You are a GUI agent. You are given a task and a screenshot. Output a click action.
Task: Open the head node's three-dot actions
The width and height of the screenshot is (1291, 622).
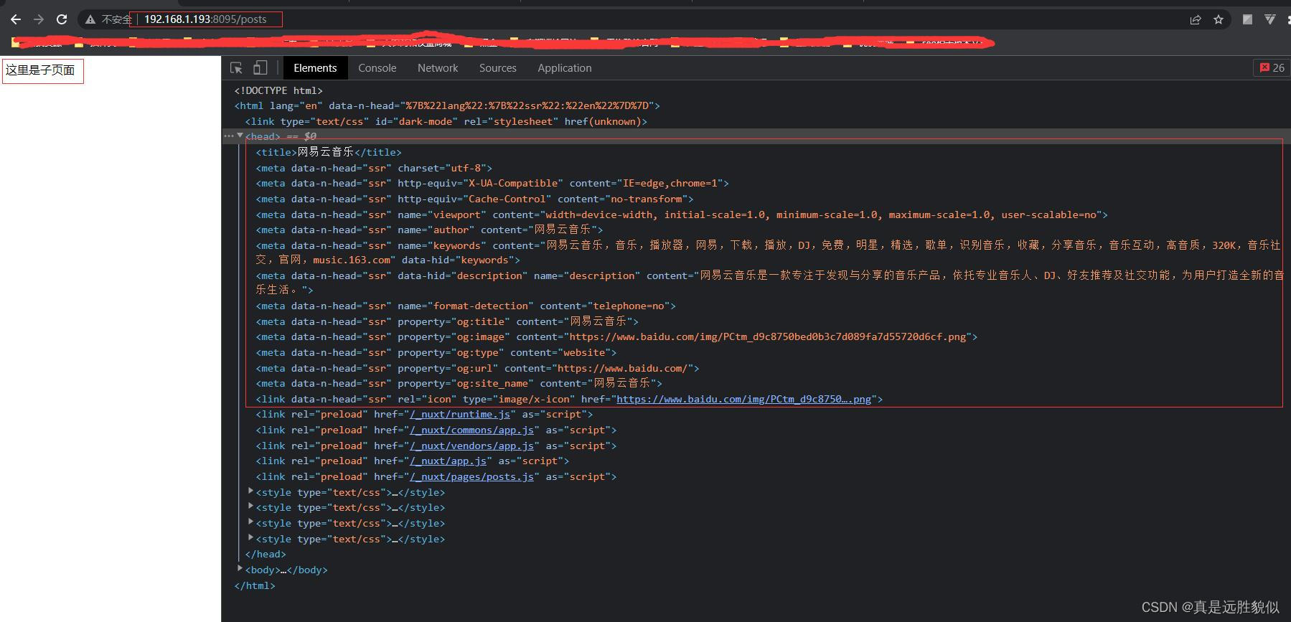point(229,136)
